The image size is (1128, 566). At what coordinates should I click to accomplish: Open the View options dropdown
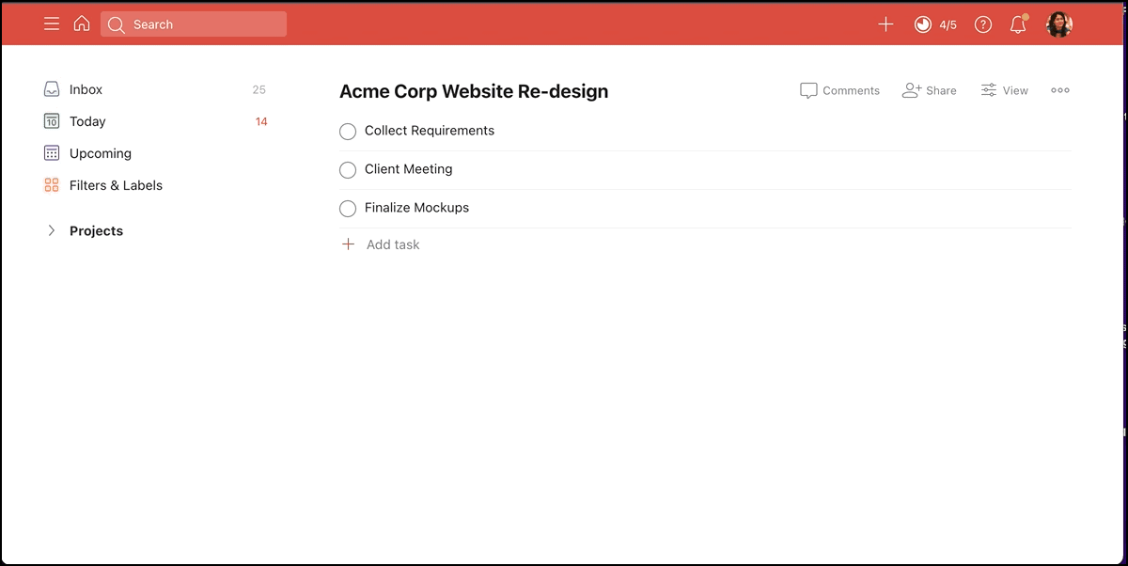pos(1005,90)
